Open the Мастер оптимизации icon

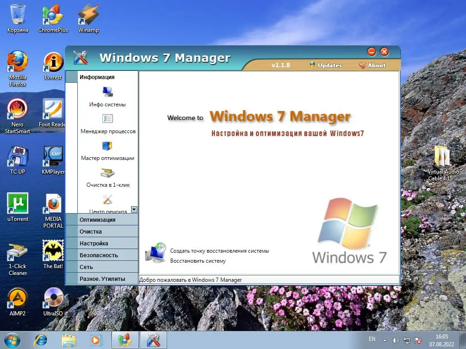coord(107,146)
